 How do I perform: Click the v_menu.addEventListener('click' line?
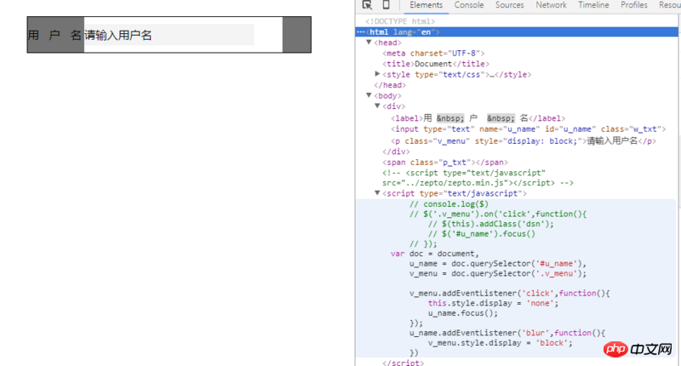coord(509,294)
